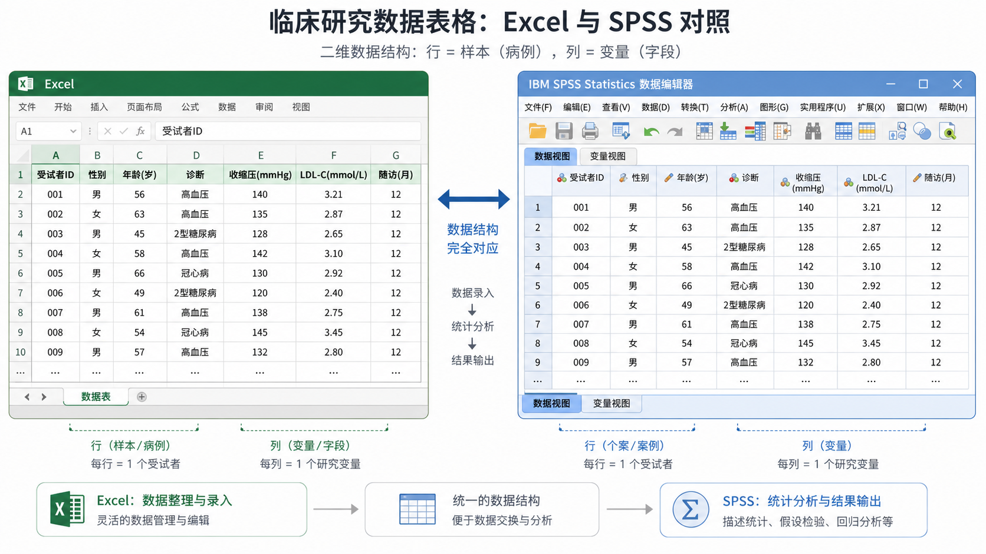The width and height of the screenshot is (986, 554).
Task: Open SPSS 实用程序(U) menu
Action: click(823, 107)
